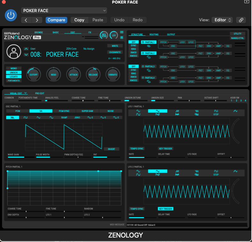Screen dimensions: 252x242
Task: Open the POKER FACE preset dropdown
Action: 64,11
